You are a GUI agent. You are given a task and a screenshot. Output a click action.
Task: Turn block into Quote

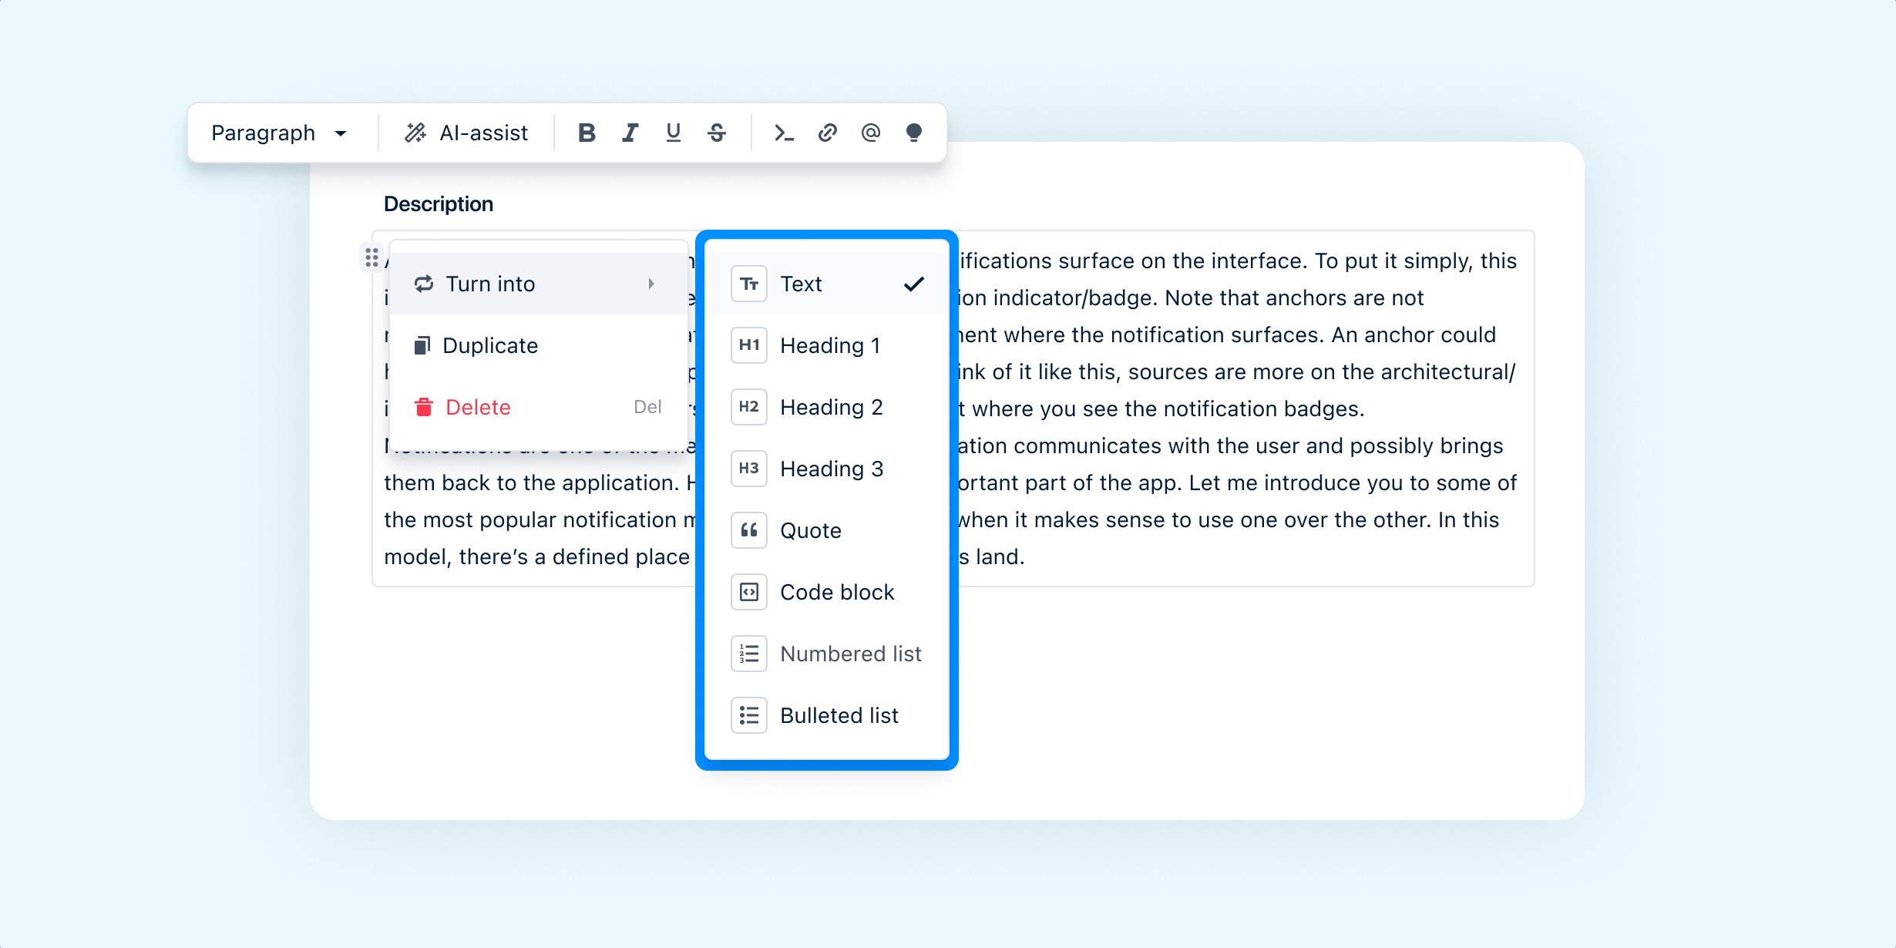(827, 530)
